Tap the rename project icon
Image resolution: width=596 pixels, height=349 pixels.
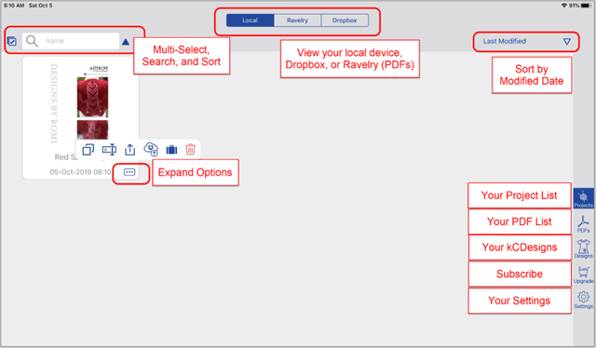pos(109,150)
